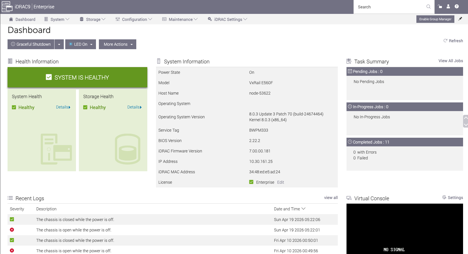Click green check for Apr 19 05:22:06 log
The image size is (468, 254).
tap(12, 219)
